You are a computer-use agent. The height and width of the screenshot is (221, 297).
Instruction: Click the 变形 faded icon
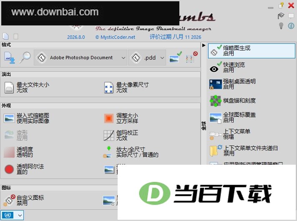click(x=9, y=135)
